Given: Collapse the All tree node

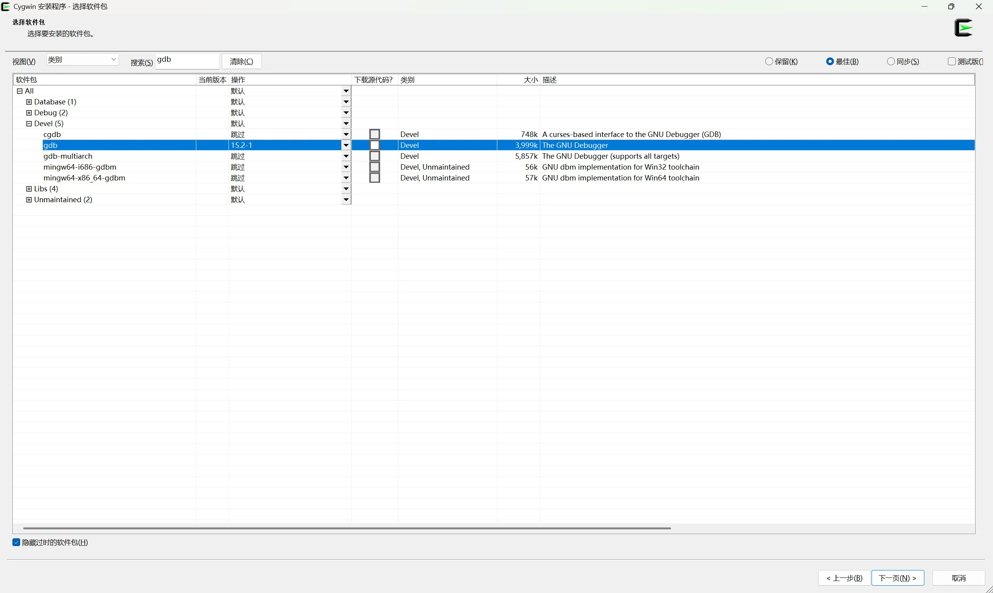Looking at the screenshot, I should click(19, 91).
